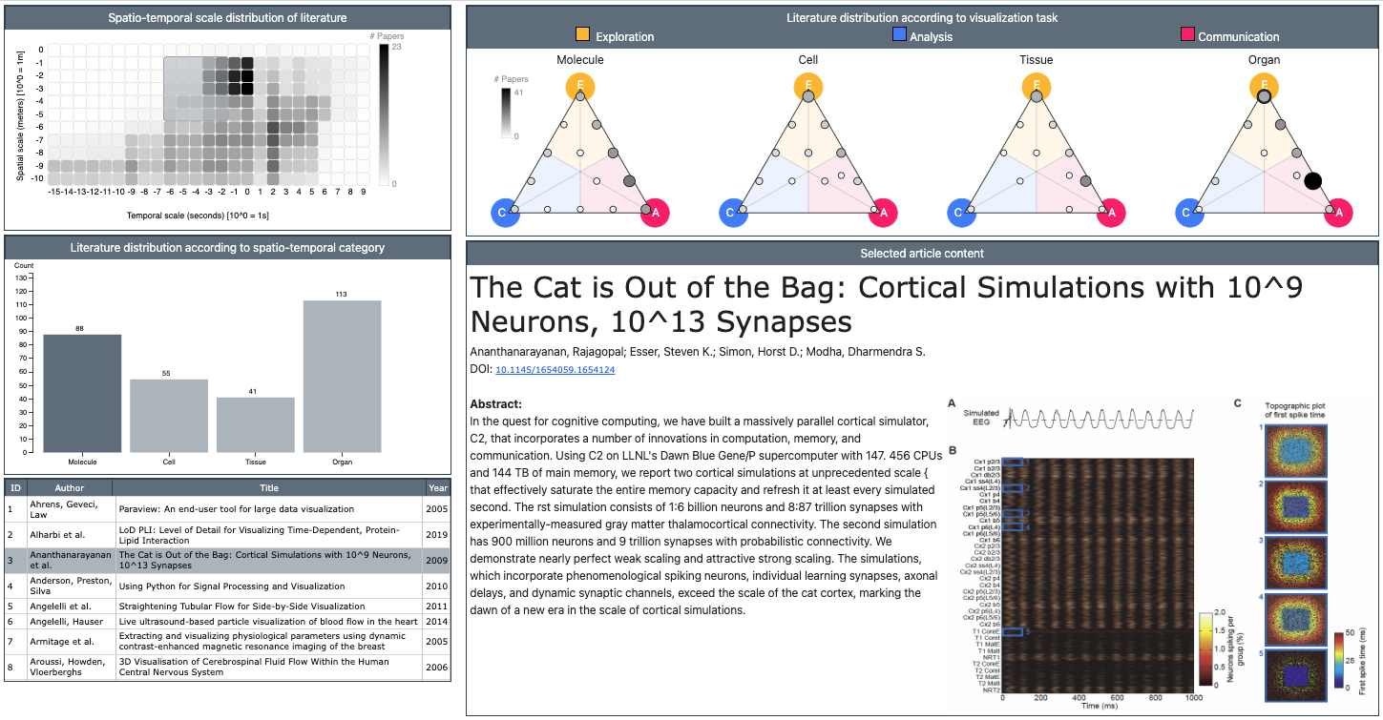Toggle the red Communication legend square
1383x720 pixels.
pos(1187,35)
